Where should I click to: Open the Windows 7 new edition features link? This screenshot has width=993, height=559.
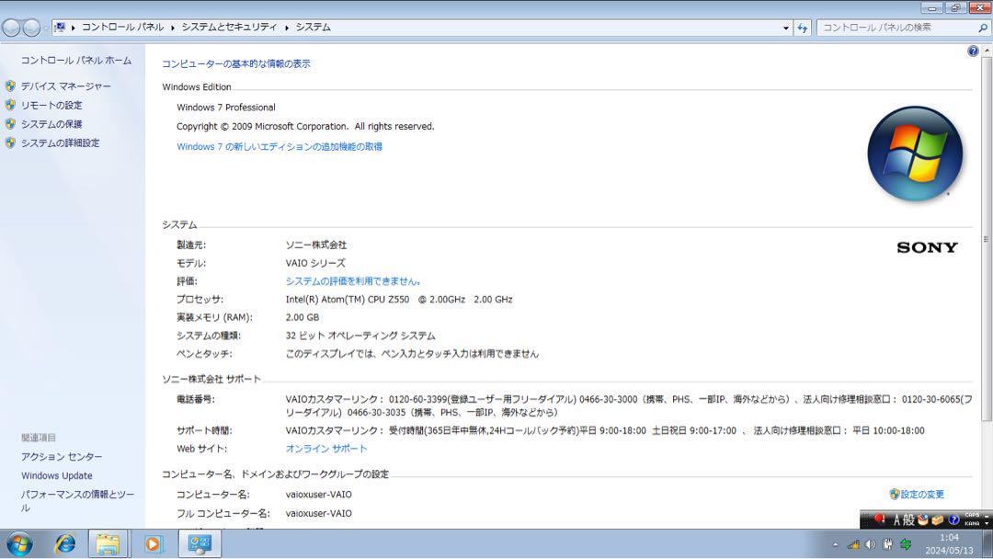(280, 146)
